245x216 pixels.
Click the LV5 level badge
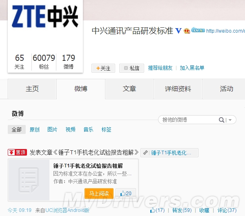198,30
